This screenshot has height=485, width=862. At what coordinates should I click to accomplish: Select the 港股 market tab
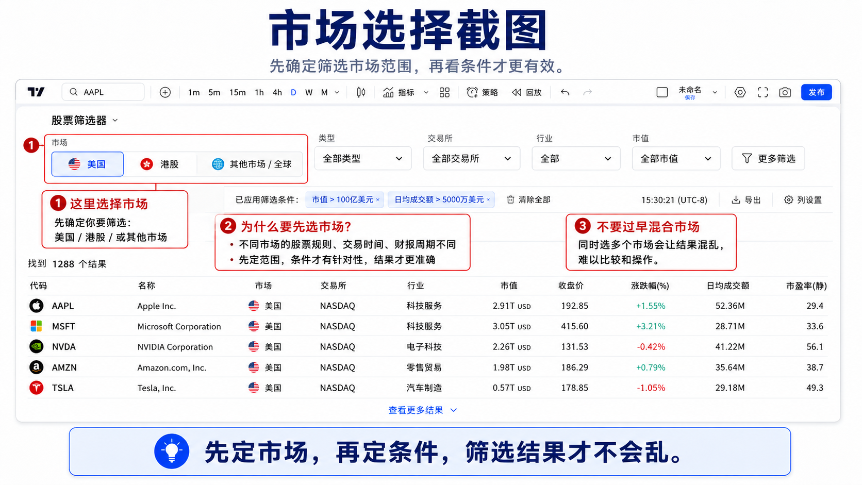pyautogui.click(x=160, y=164)
